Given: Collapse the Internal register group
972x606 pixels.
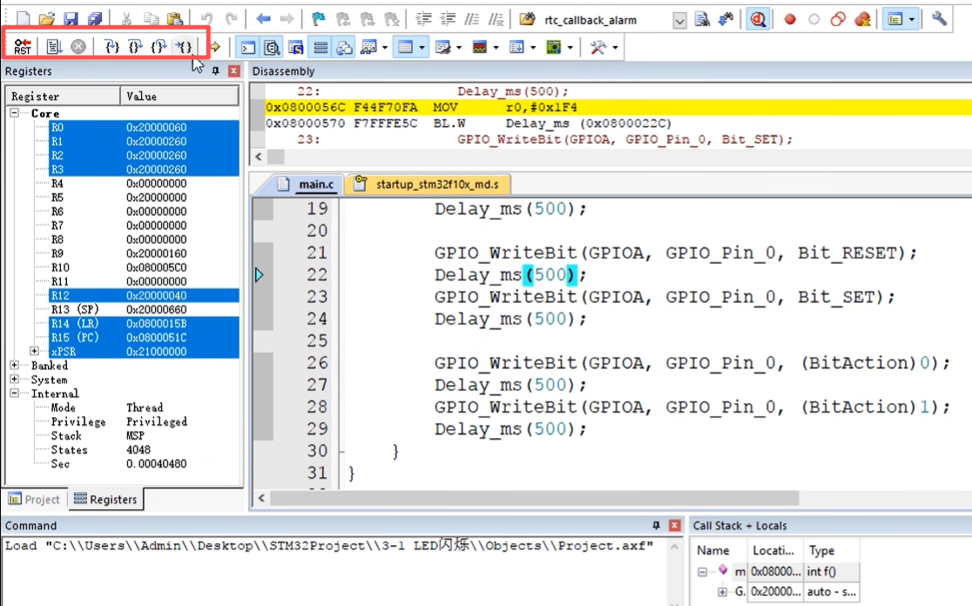Looking at the screenshot, I should pos(14,394).
